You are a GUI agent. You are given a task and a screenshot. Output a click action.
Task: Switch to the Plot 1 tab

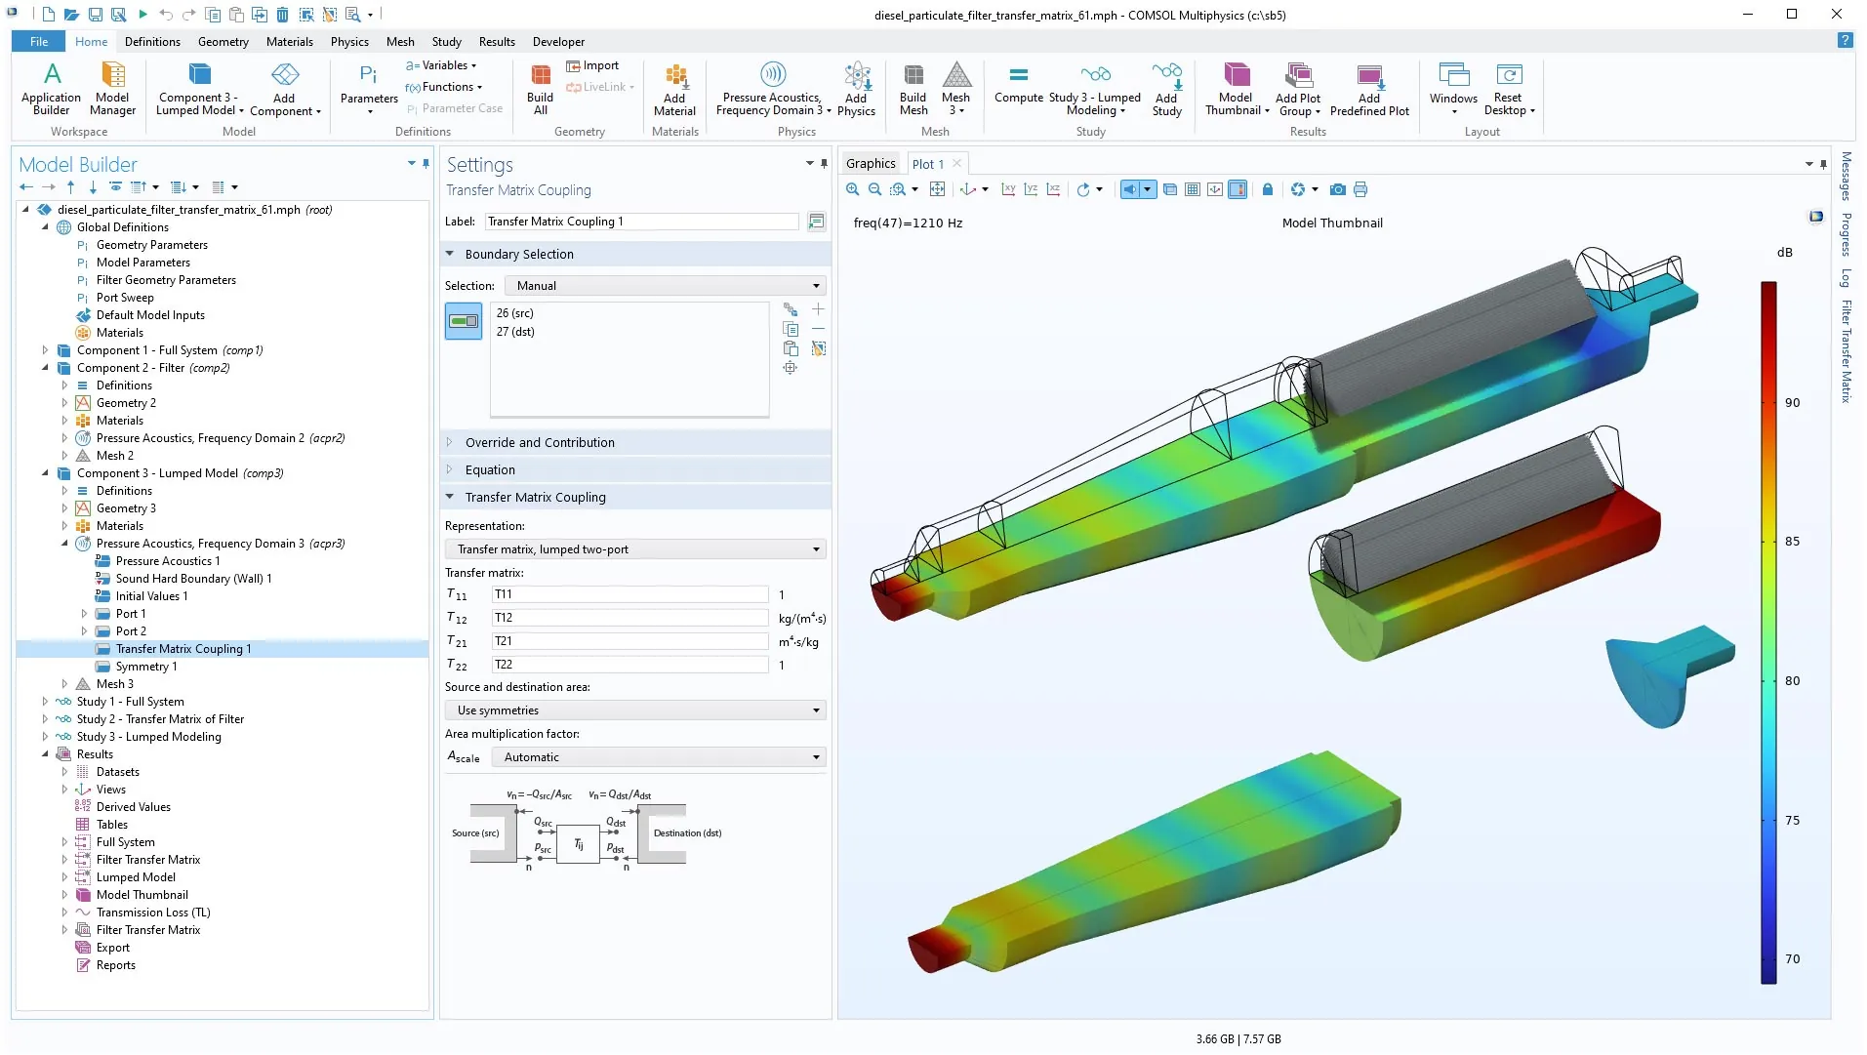927,164
